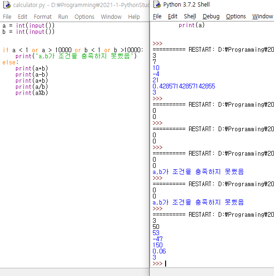This screenshot has height=276, width=274.
Task: Click shell input '50' in last run
Action: click(156, 227)
